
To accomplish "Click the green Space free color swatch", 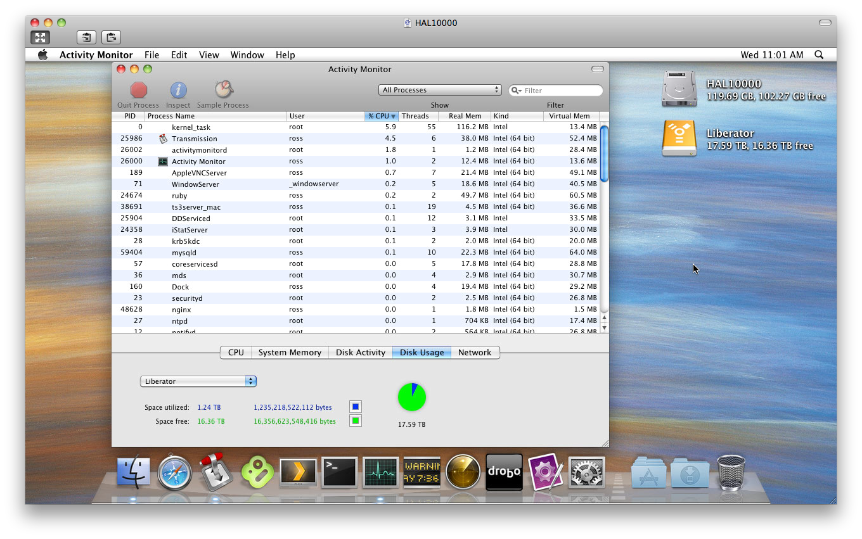I will click(356, 421).
